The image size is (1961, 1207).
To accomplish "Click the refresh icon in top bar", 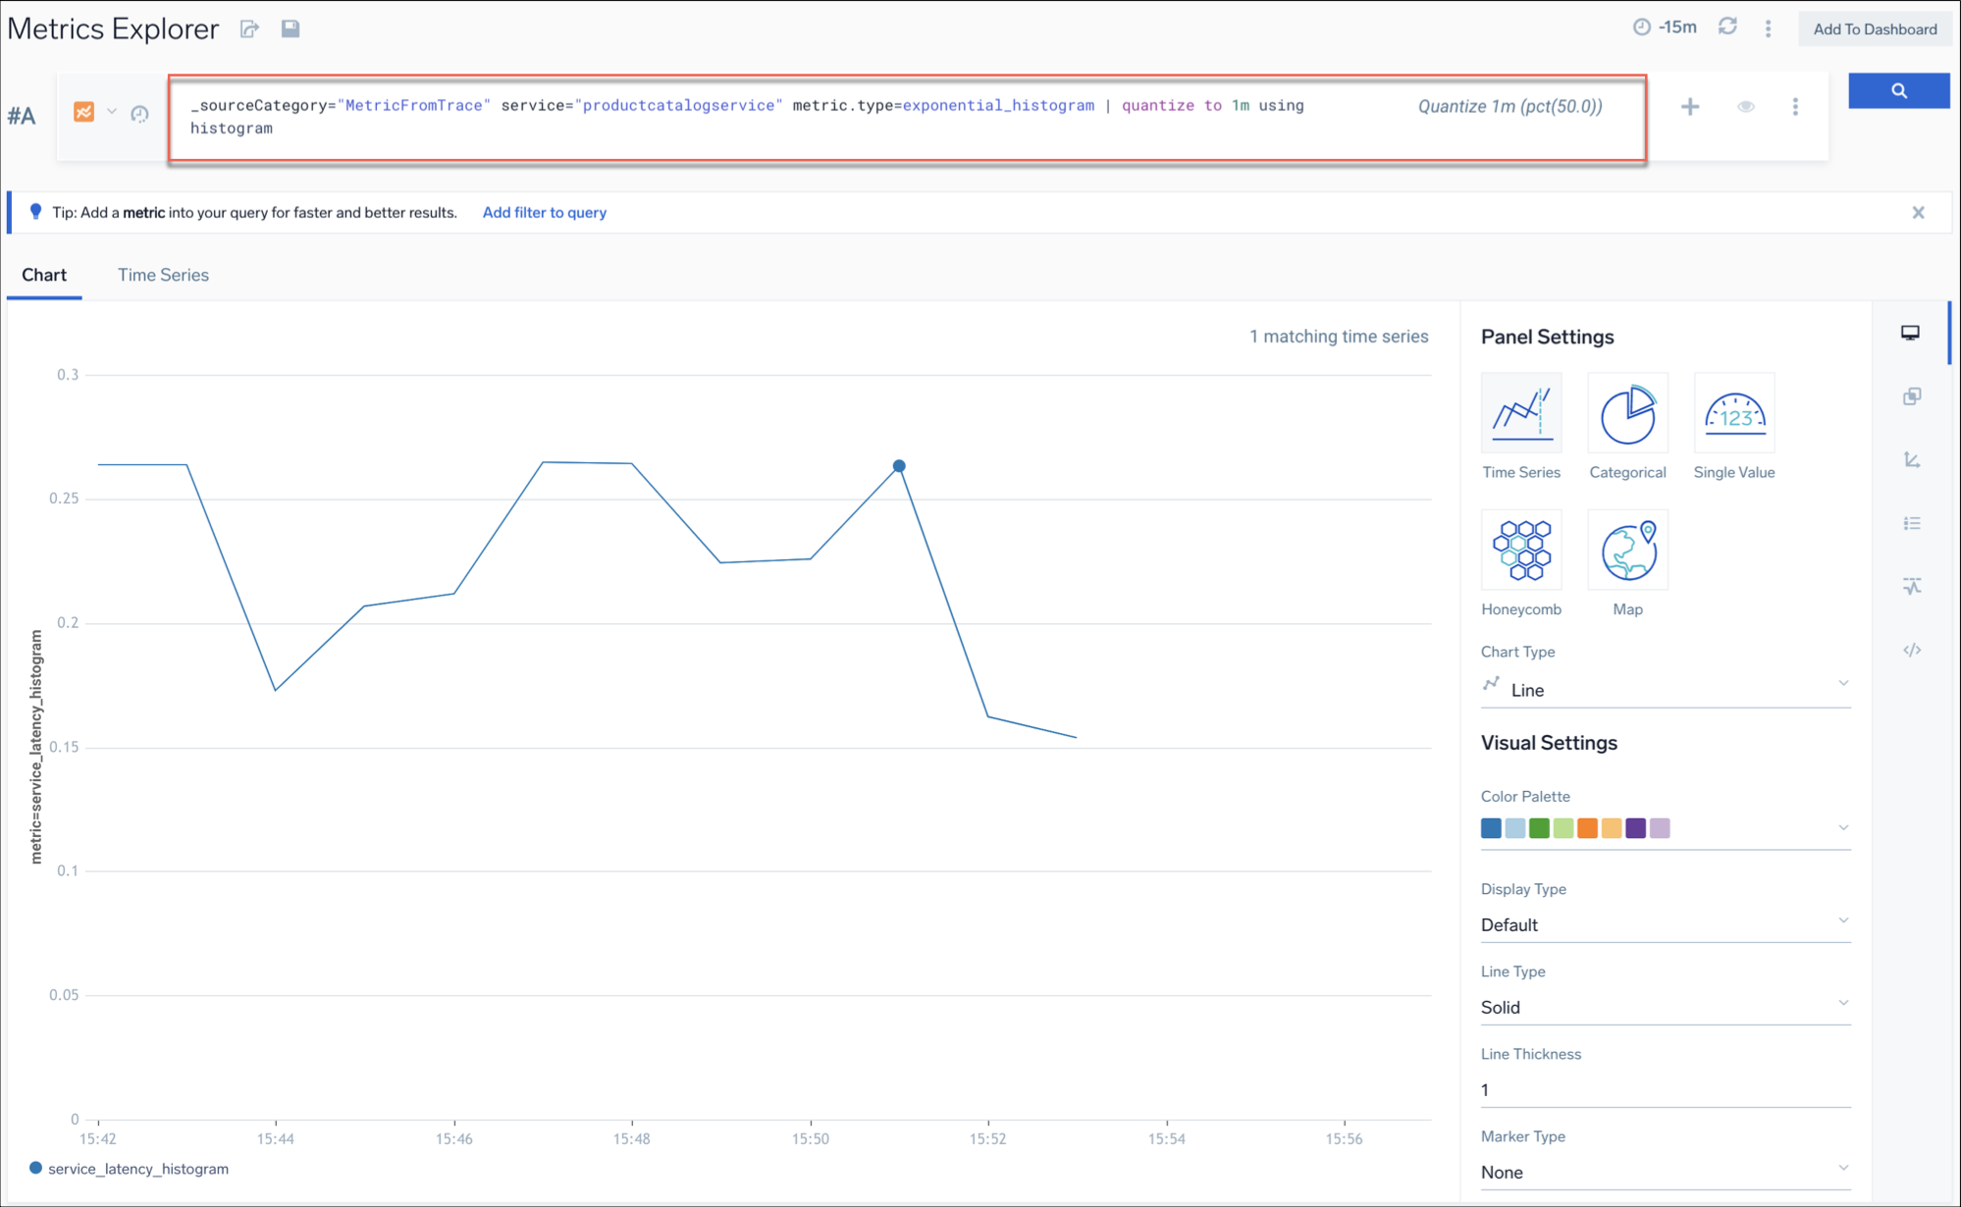I will [1727, 26].
